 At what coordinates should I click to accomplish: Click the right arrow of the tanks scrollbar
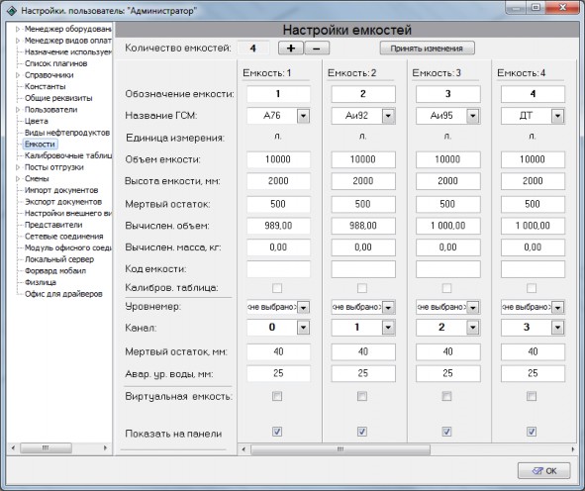pyautogui.click(x=573, y=449)
